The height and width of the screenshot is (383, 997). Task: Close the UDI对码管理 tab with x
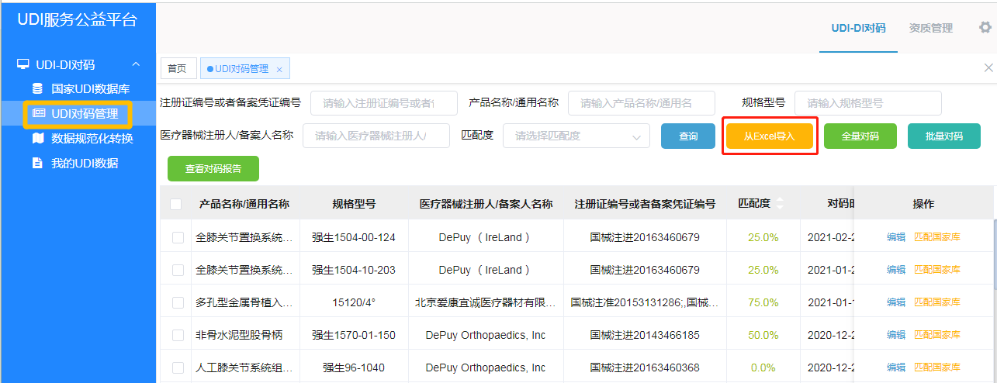(279, 69)
